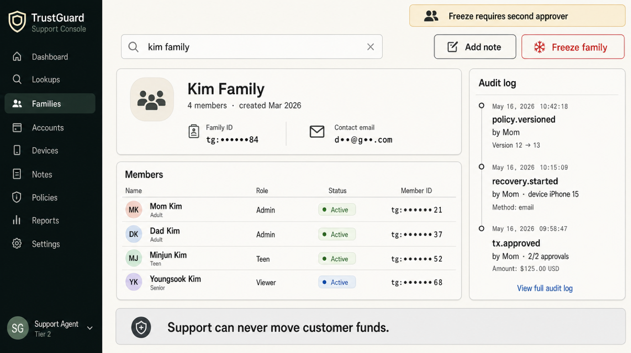The height and width of the screenshot is (353, 631).
Task: Click the Freeze family button
Action: click(x=573, y=47)
